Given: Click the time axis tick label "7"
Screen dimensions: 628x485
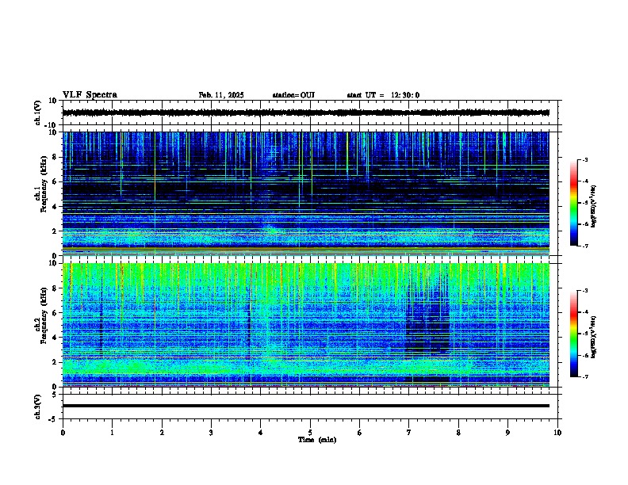Looking at the screenshot, I should pos(409,433).
